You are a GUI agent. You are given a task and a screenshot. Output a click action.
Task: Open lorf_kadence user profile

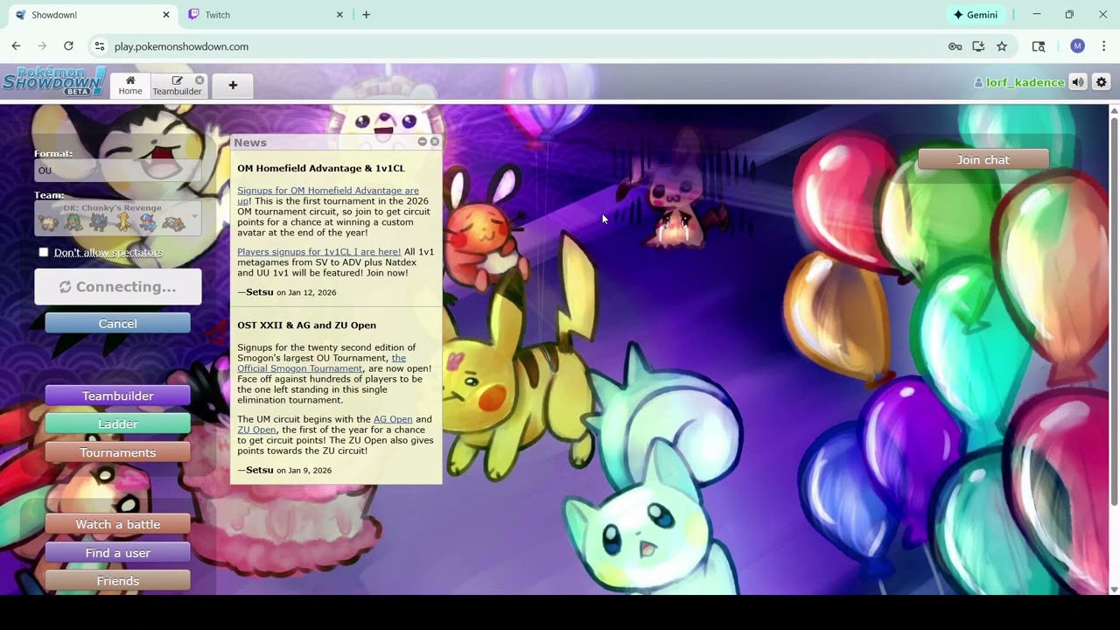(x=1019, y=82)
